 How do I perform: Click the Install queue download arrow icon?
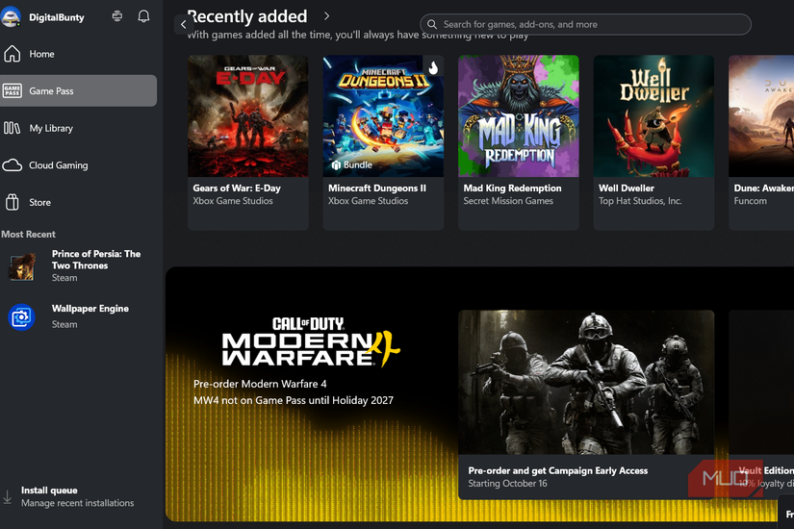point(7,496)
